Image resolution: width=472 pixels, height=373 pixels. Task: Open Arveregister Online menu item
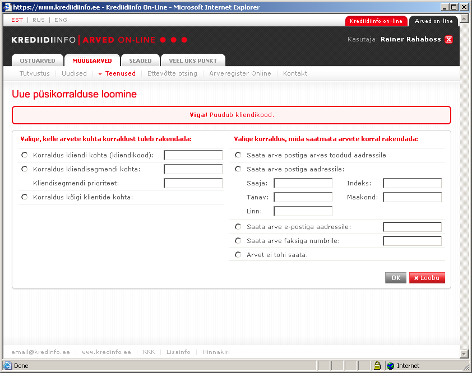click(x=240, y=73)
